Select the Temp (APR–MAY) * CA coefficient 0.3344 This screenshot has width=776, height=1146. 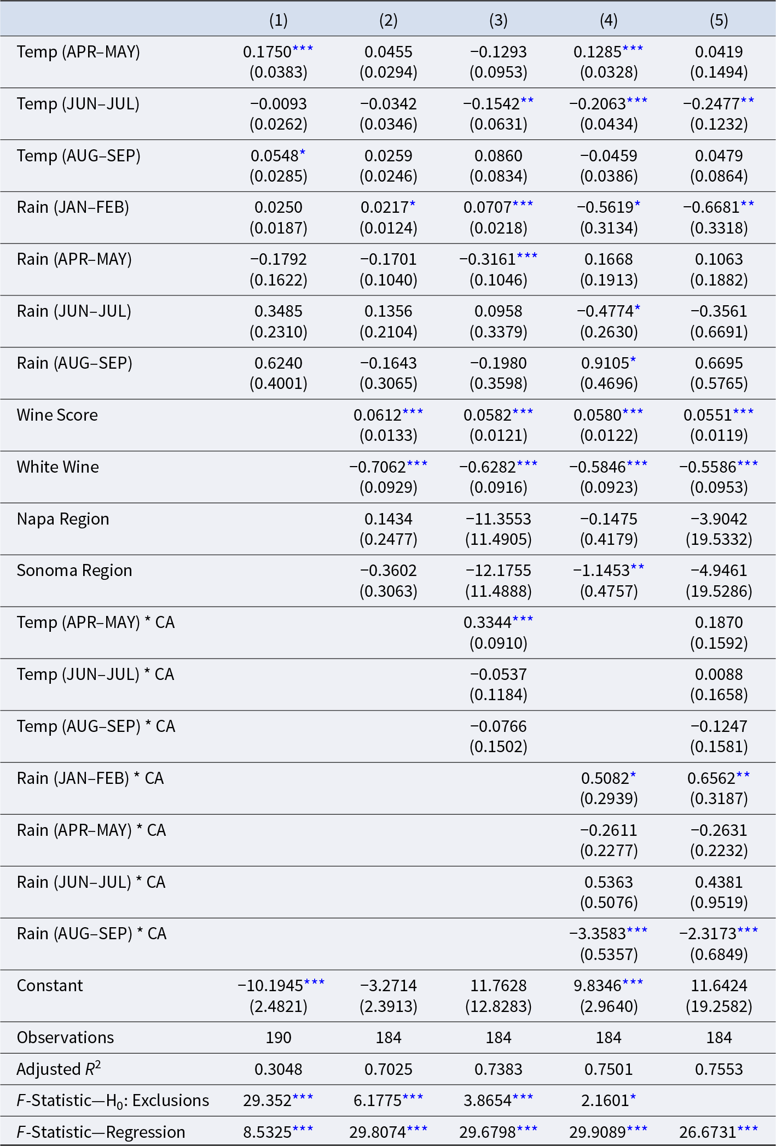pos(488,623)
